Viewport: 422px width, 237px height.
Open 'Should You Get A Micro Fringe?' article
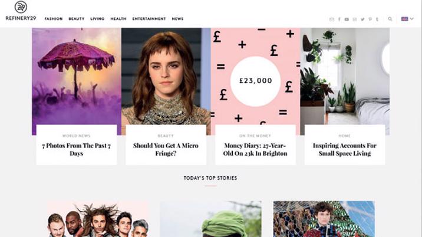pyautogui.click(x=166, y=150)
